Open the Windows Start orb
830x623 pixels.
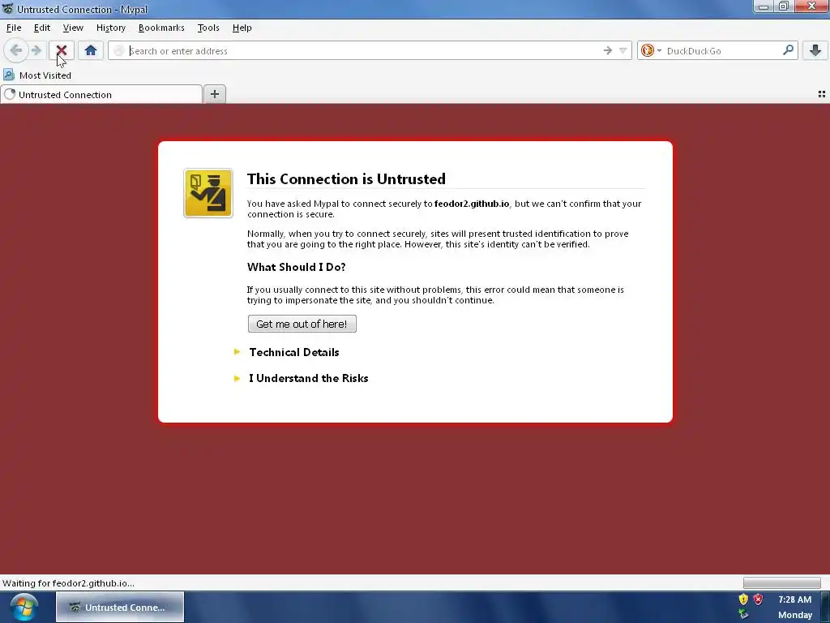pyautogui.click(x=24, y=607)
